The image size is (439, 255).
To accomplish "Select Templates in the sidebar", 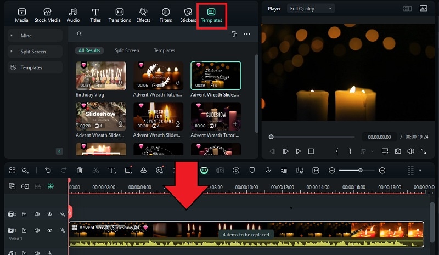I will (35, 67).
